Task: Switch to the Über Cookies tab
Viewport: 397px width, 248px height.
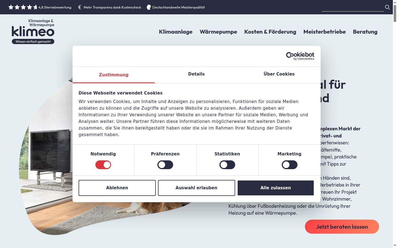Action: 279,74
